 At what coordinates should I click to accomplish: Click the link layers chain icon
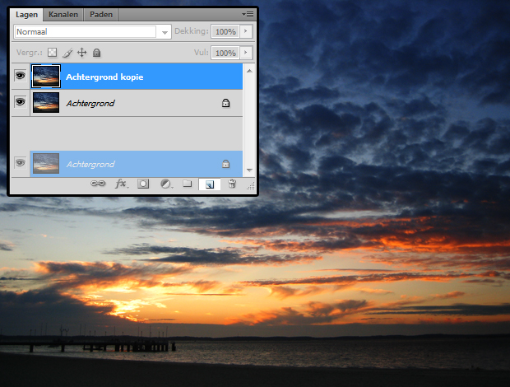(98, 184)
